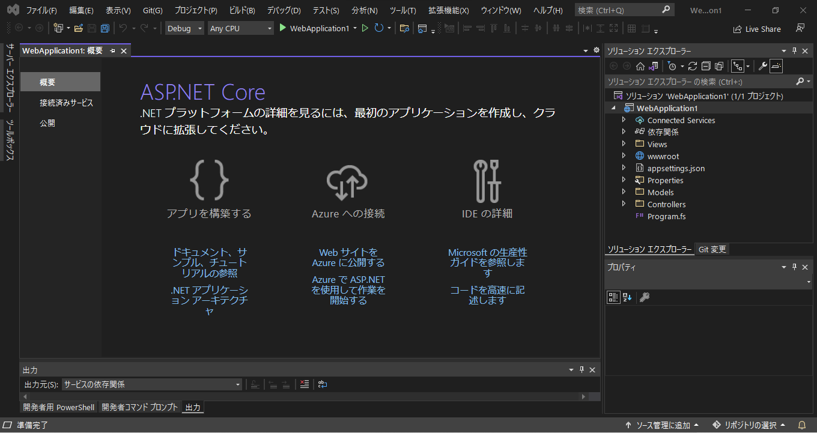Click the Clear All icon in output panel
The height and width of the screenshot is (433, 817).
305,384
